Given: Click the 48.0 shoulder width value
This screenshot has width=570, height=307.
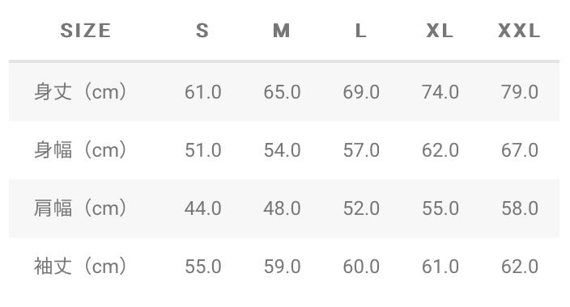Looking at the screenshot, I should tap(282, 208).
